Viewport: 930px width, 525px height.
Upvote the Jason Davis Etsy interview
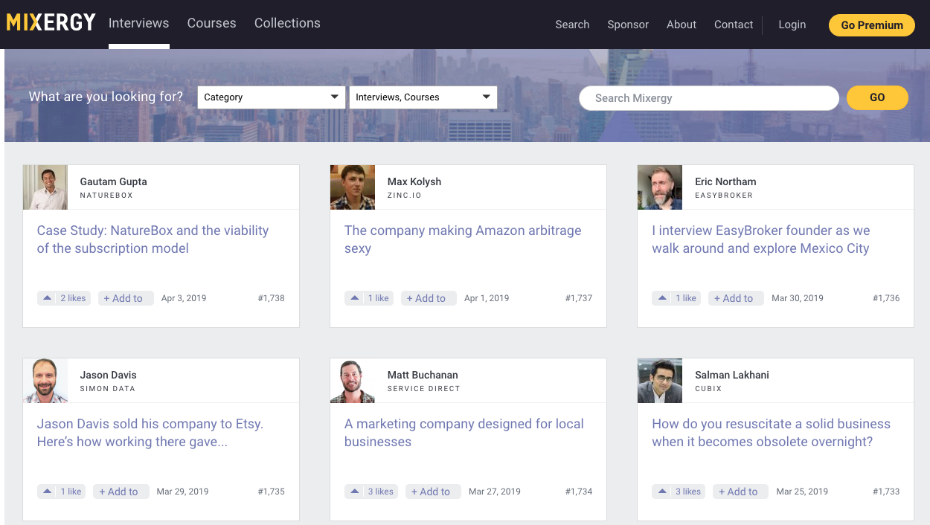coord(62,492)
